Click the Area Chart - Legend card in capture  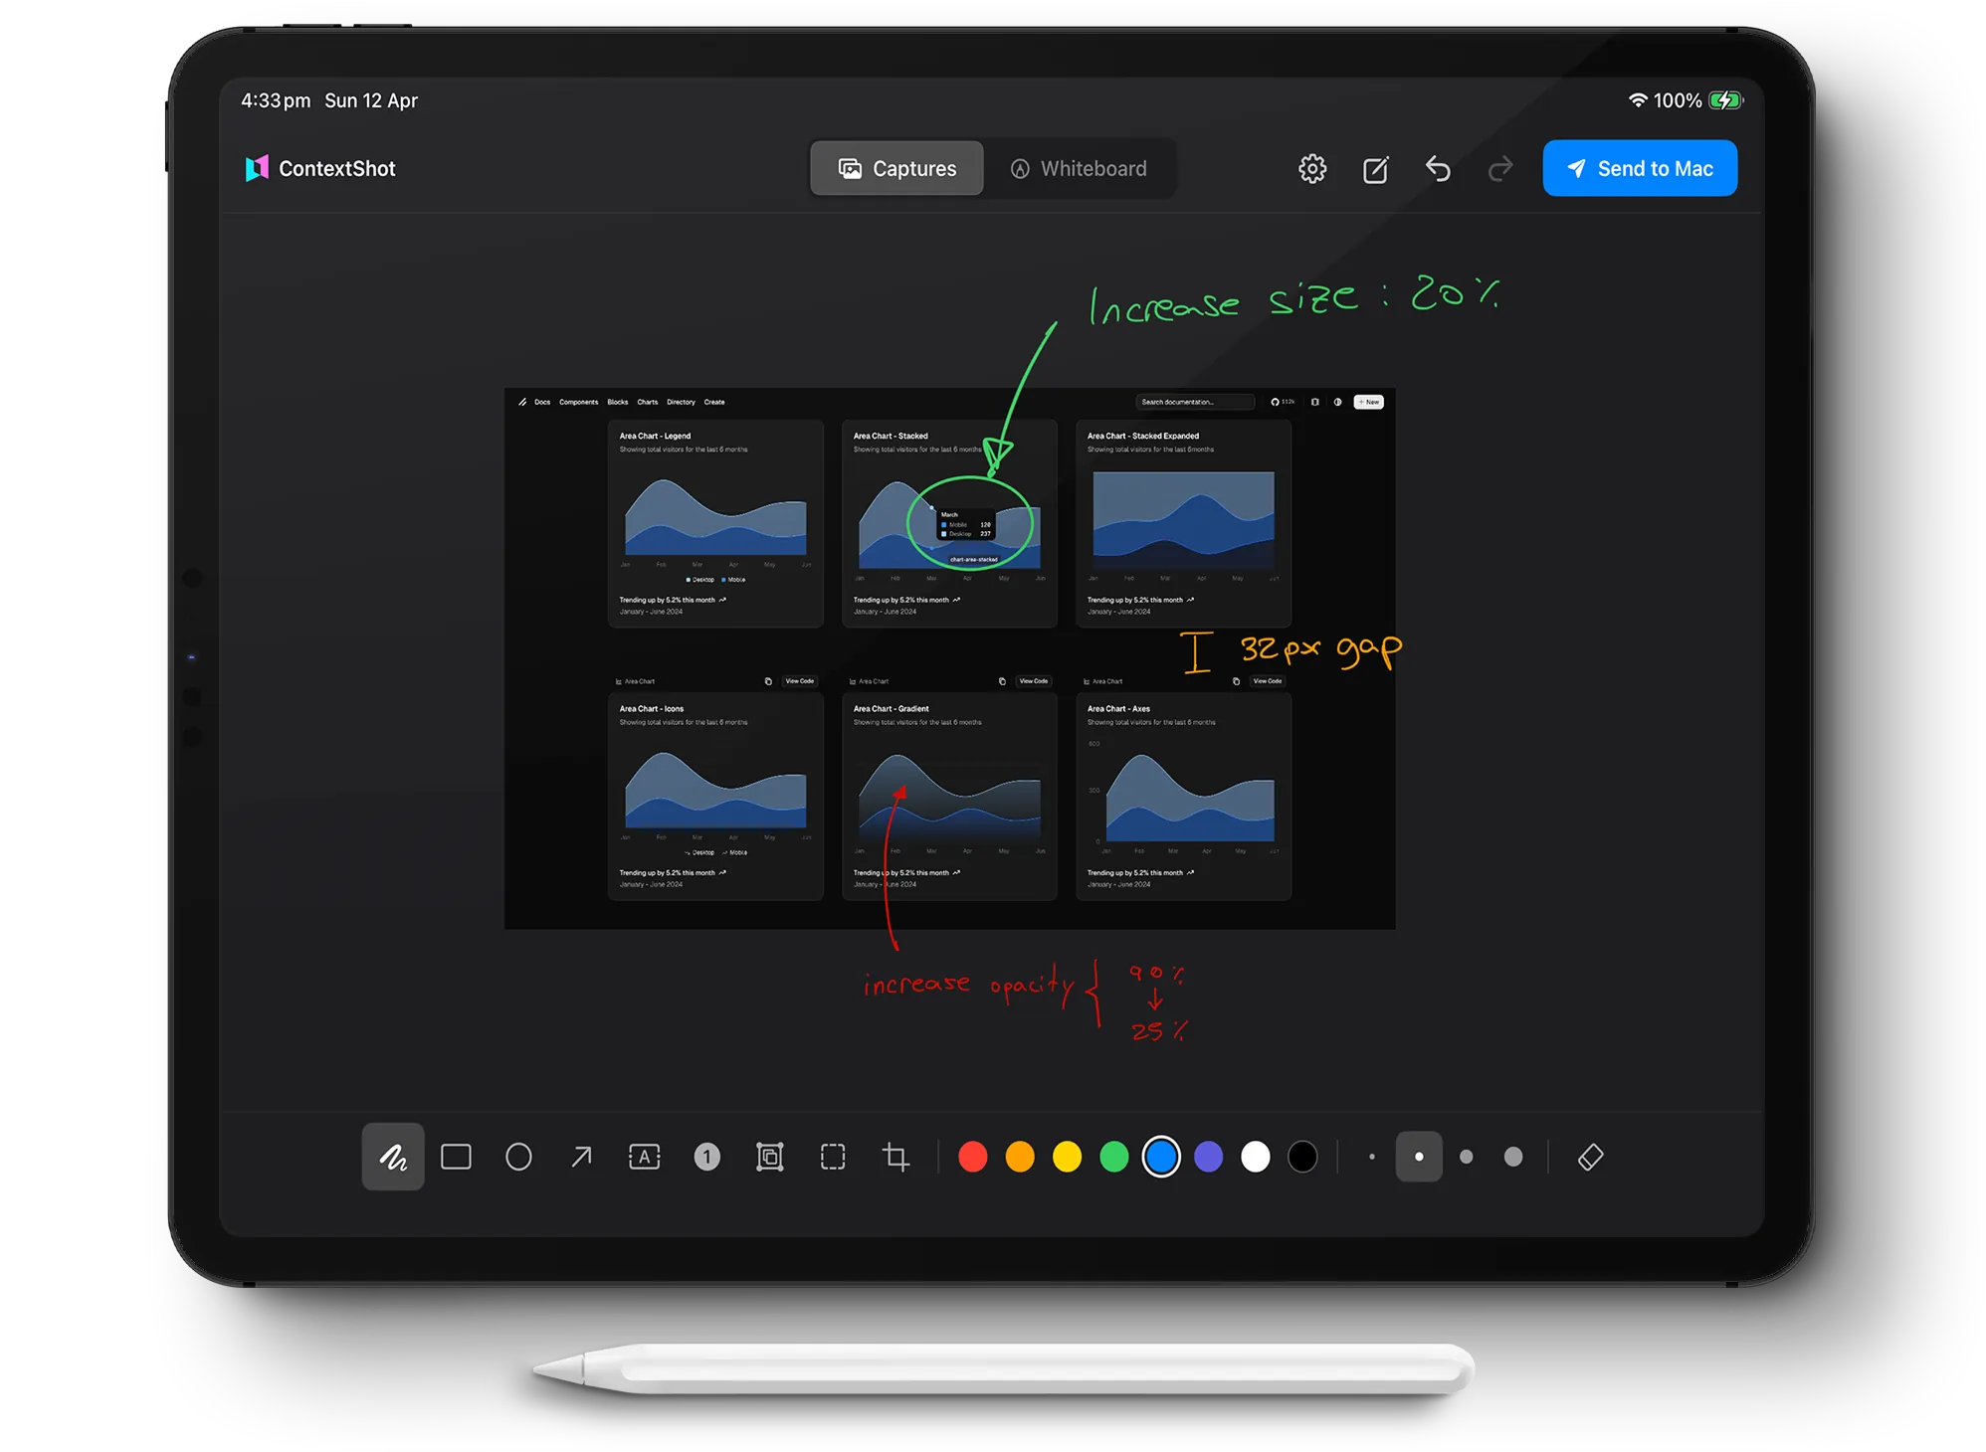715,523
